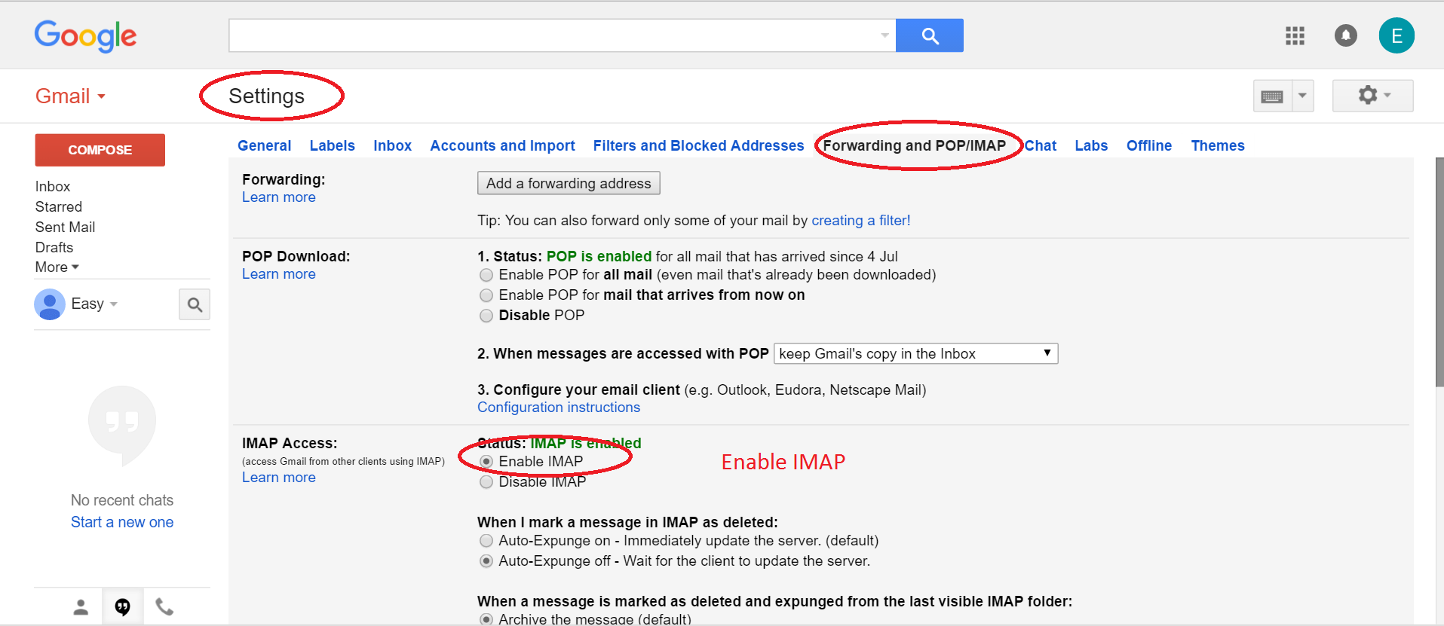The height and width of the screenshot is (626, 1444).
Task: Open the Drafts folder
Action: (x=54, y=248)
